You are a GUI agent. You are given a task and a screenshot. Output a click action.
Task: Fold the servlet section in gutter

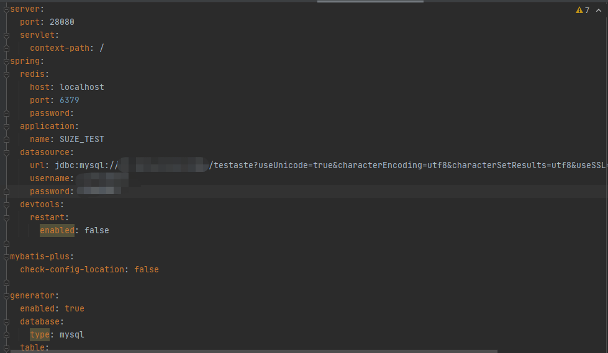click(6, 35)
